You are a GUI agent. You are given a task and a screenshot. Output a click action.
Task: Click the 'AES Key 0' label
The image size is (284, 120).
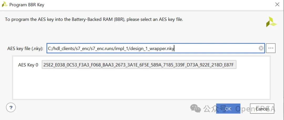28,65
